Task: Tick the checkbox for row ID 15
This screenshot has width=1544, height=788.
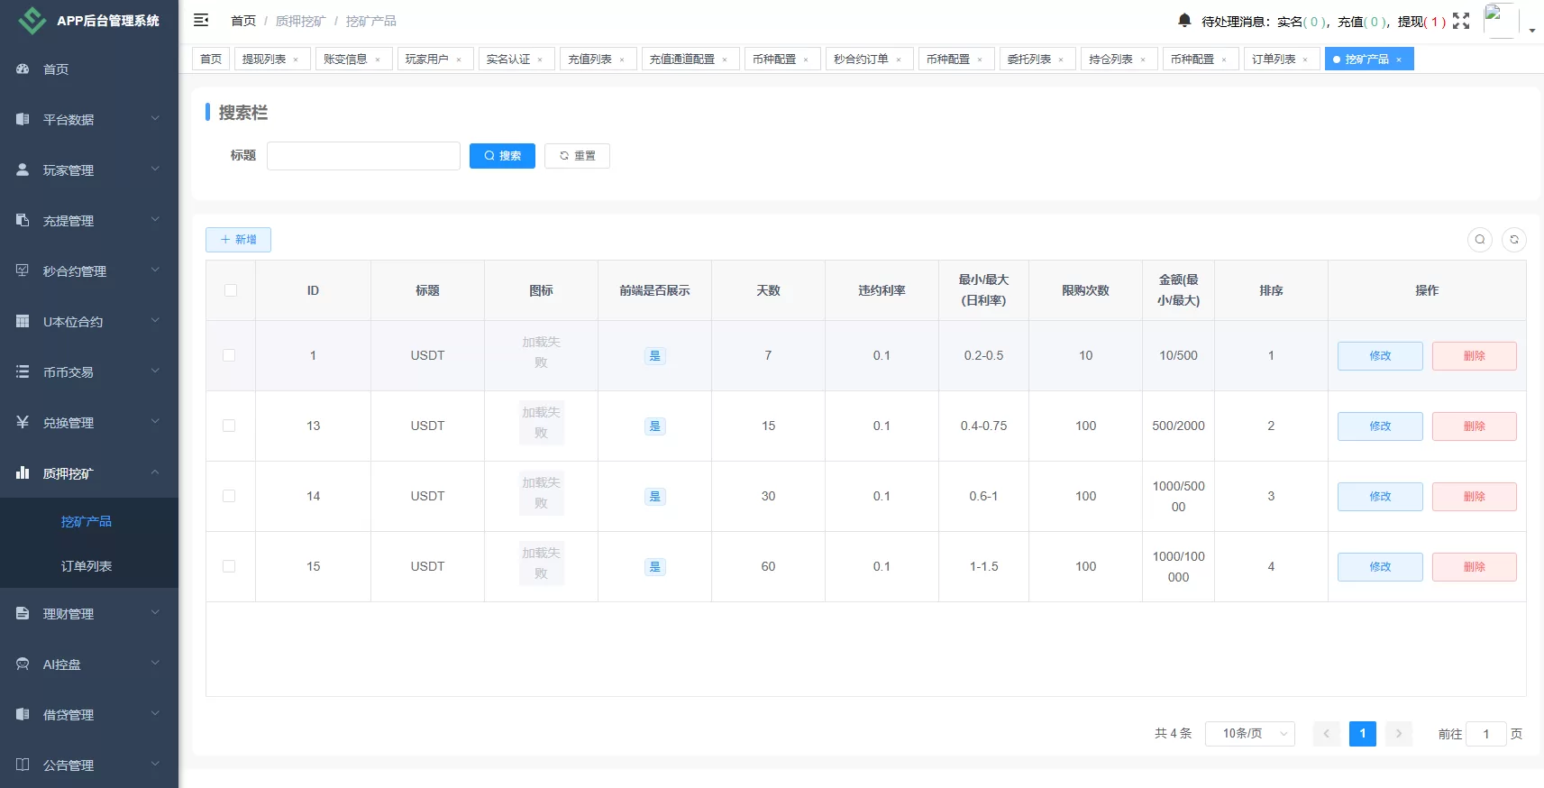Action: tap(229, 566)
